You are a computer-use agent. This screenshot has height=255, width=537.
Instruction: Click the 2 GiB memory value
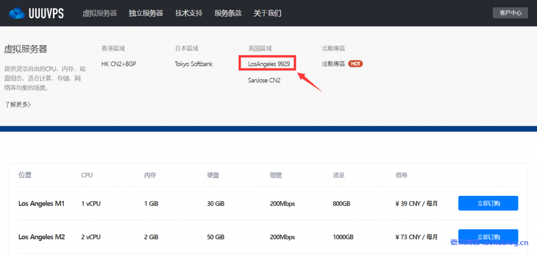pos(152,237)
